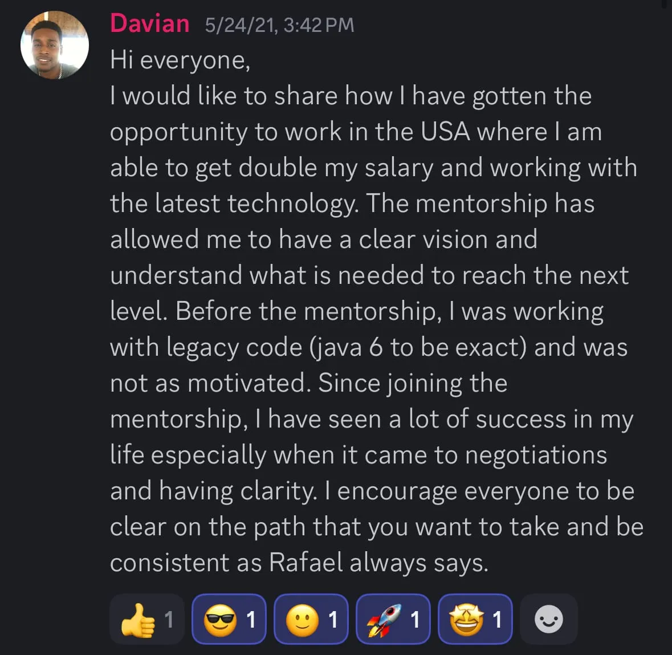
Task: Open the add reaction emoji picker
Action: point(549,619)
